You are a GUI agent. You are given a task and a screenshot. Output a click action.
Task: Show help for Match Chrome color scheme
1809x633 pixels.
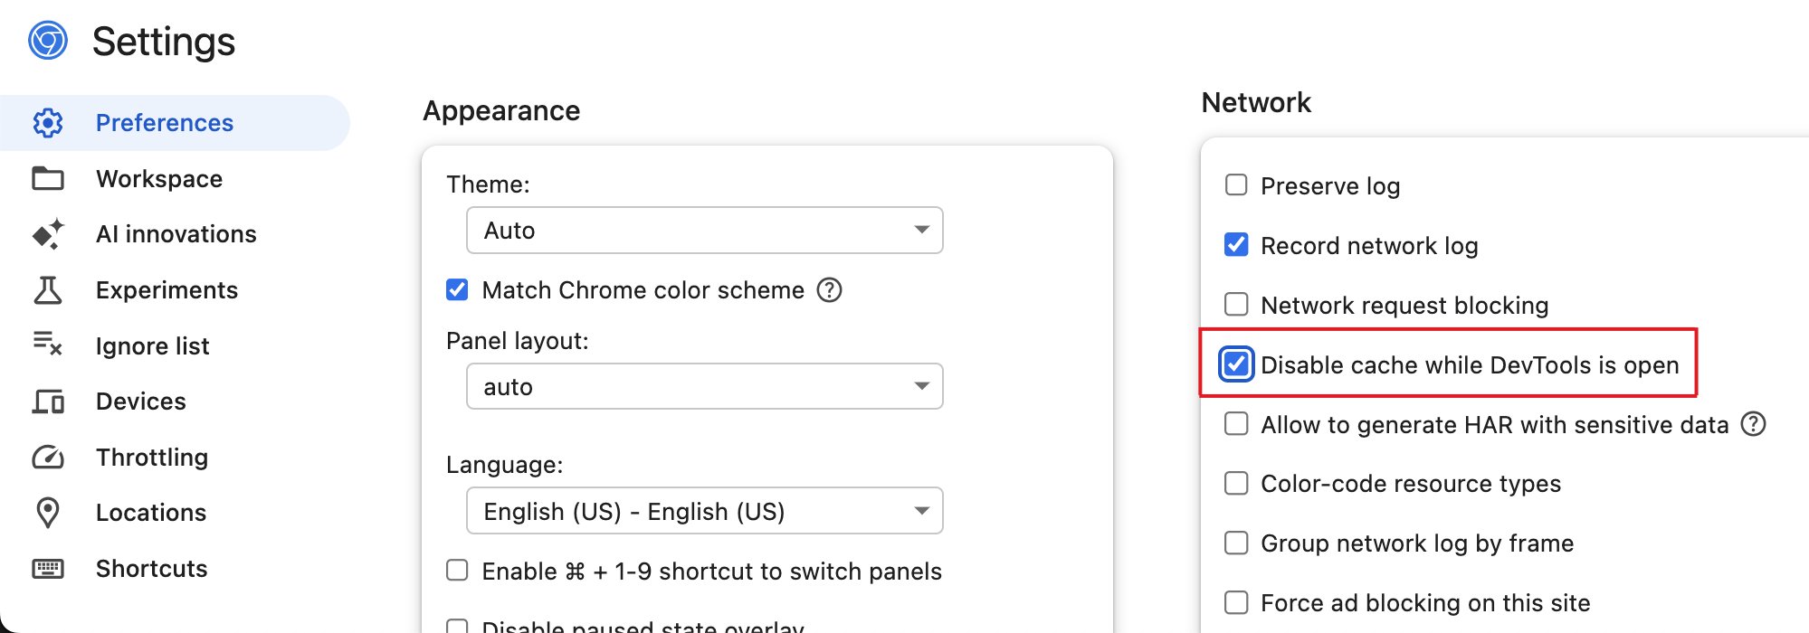[829, 290]
